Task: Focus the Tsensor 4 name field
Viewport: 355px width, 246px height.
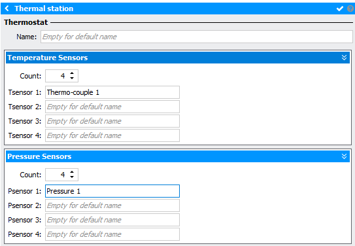Action: pos(112,135)
